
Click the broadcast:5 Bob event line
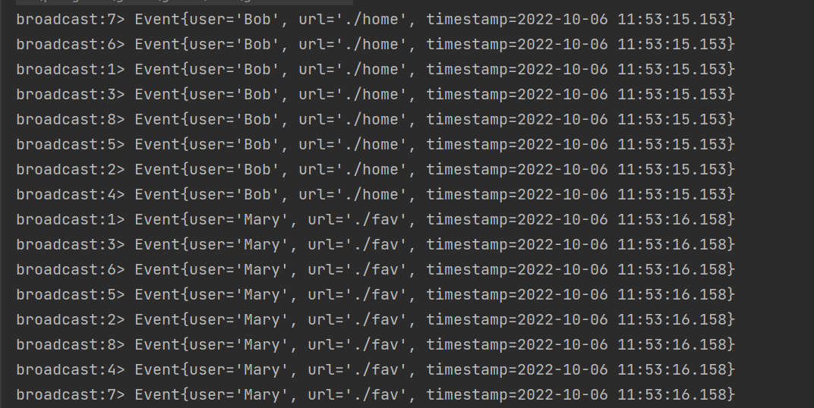(375, 145)
